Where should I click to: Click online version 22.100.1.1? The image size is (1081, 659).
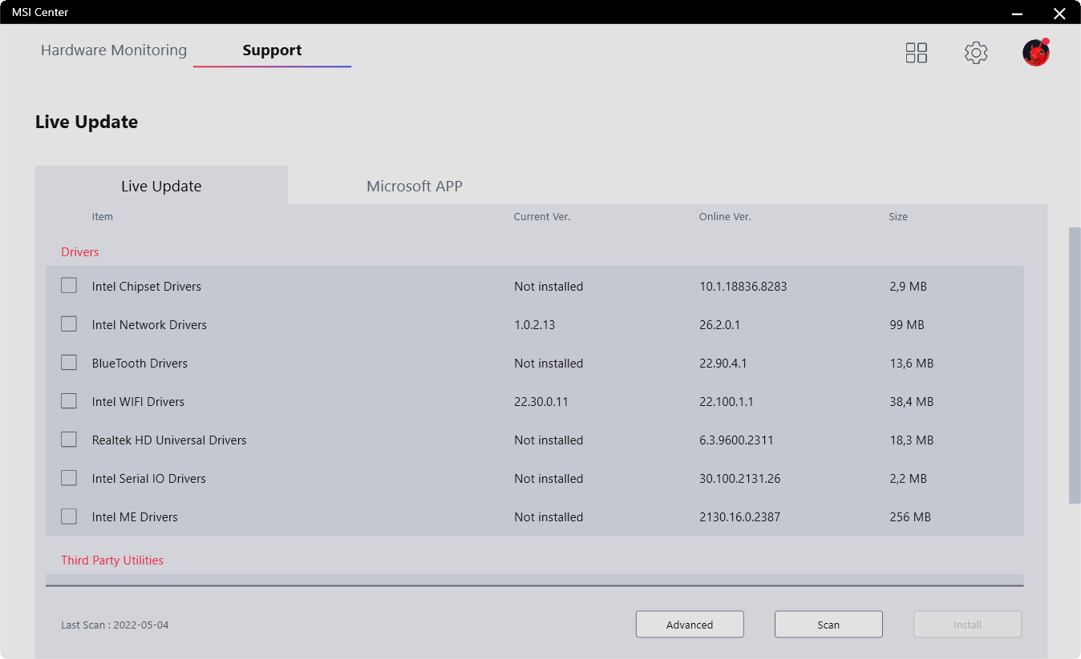pyautogui.click(x=727, y=402)
